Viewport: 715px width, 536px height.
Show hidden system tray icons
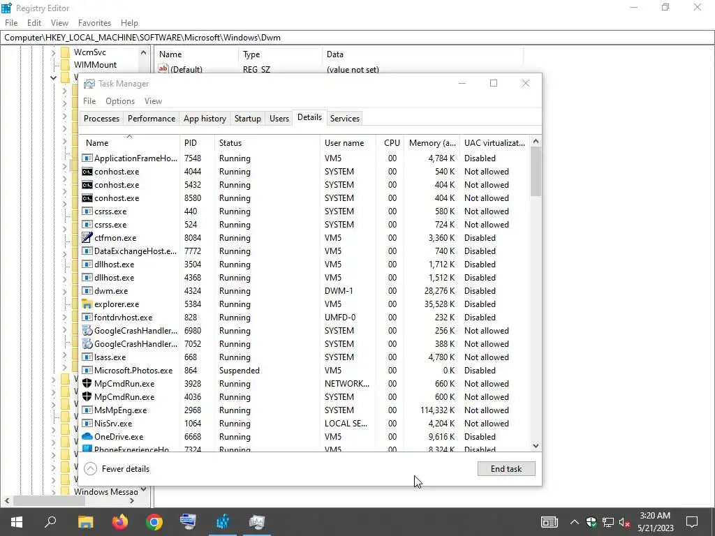[574, 522]
